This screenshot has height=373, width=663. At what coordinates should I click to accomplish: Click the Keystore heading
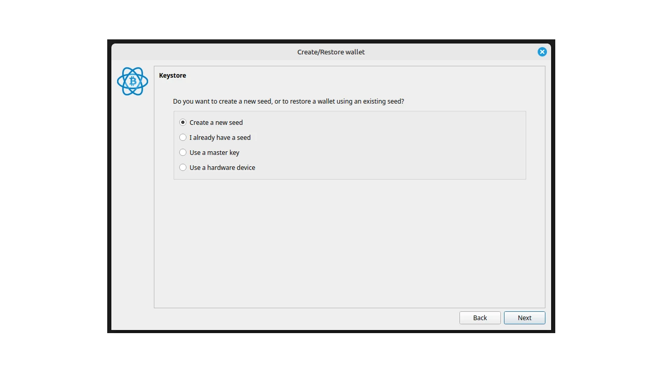(x=172, y=75)
